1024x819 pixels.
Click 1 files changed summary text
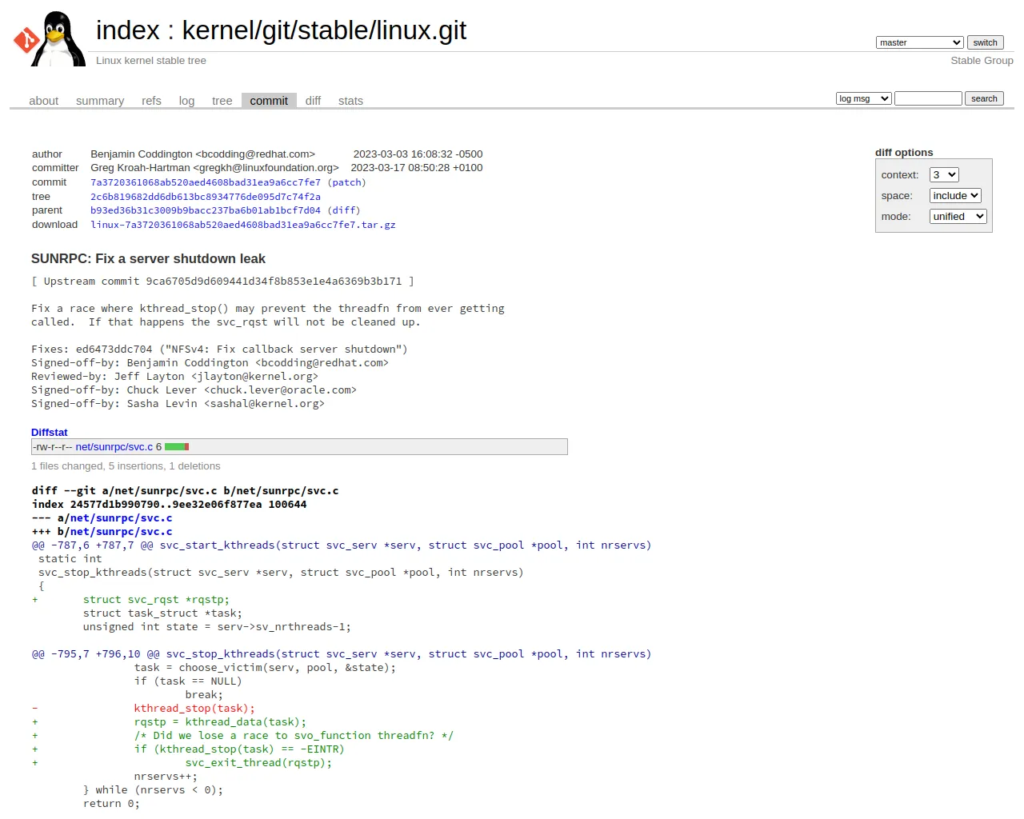point(126,466)
